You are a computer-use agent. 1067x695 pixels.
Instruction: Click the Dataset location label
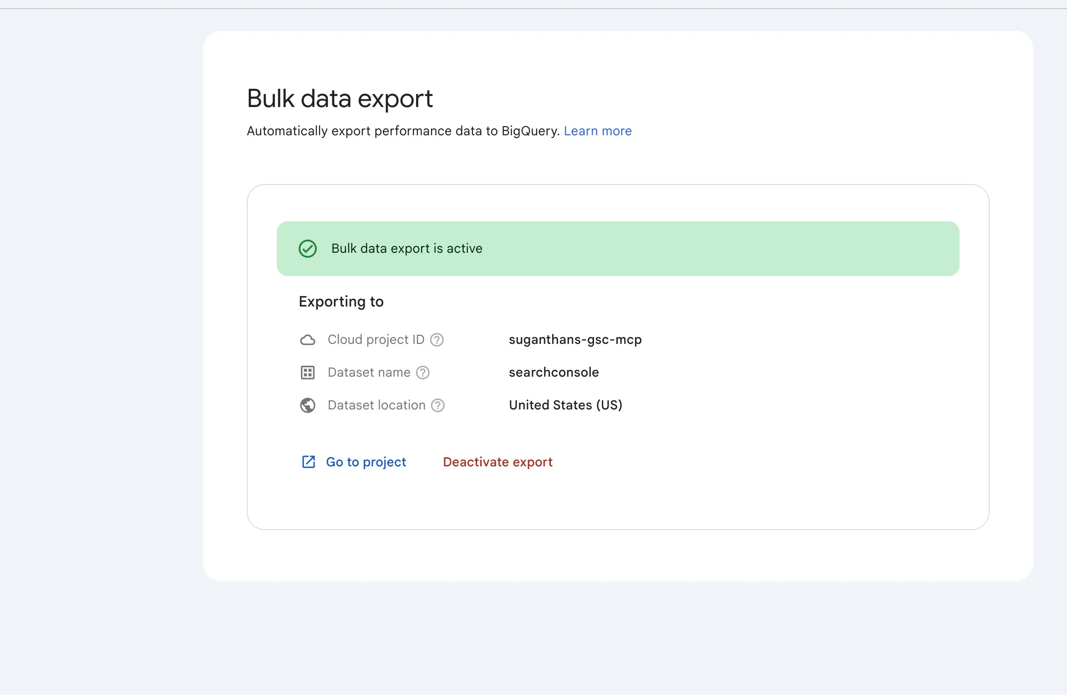pos(376,405)
